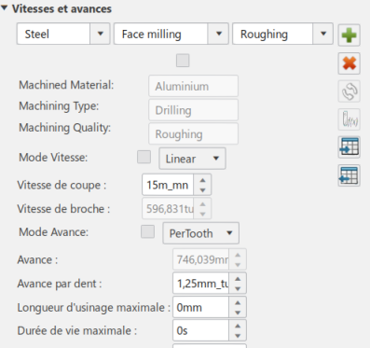Increase Durée de vie maximale with up arrow

coord(238,326)
